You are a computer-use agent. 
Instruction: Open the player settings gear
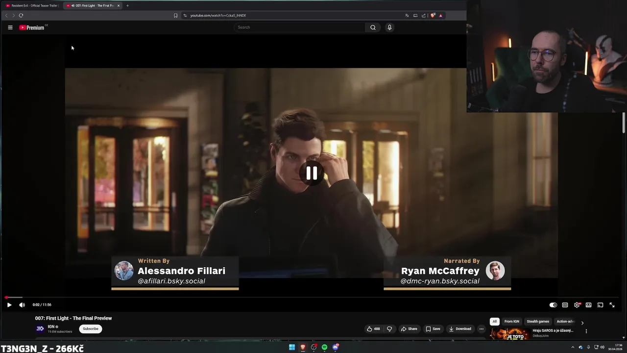pyautogui.click(x=577, y=305)
